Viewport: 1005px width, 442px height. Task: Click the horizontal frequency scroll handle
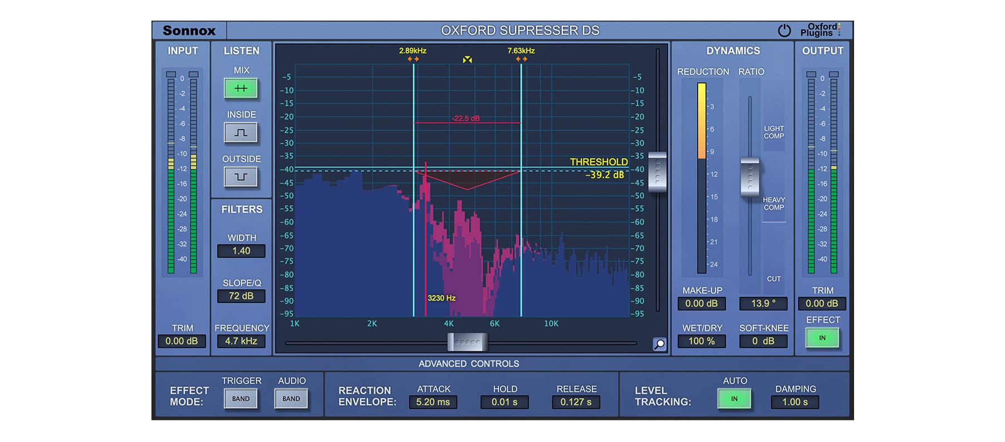(x=468, y=342)
